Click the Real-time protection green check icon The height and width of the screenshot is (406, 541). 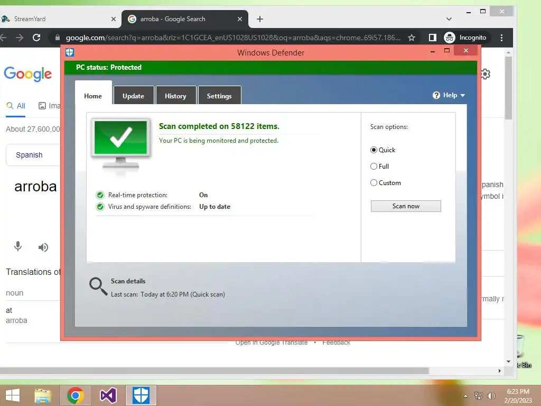coord(100,195)
